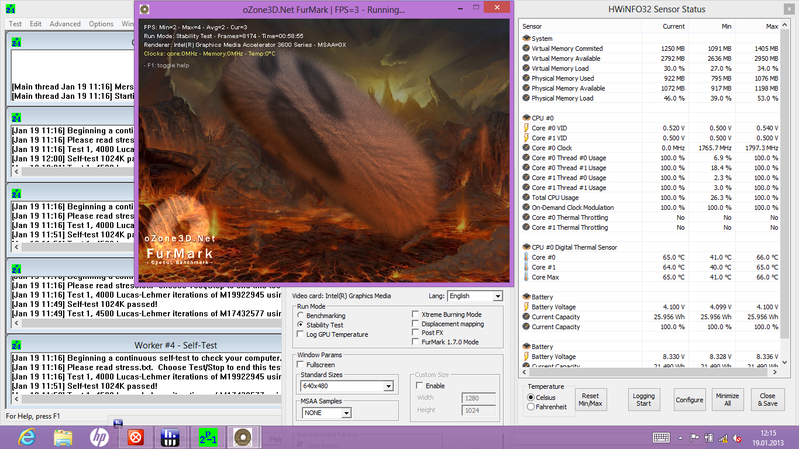Switch to FurMark via its taskbar icon
799x449 pixels.
tap(243, 437)
